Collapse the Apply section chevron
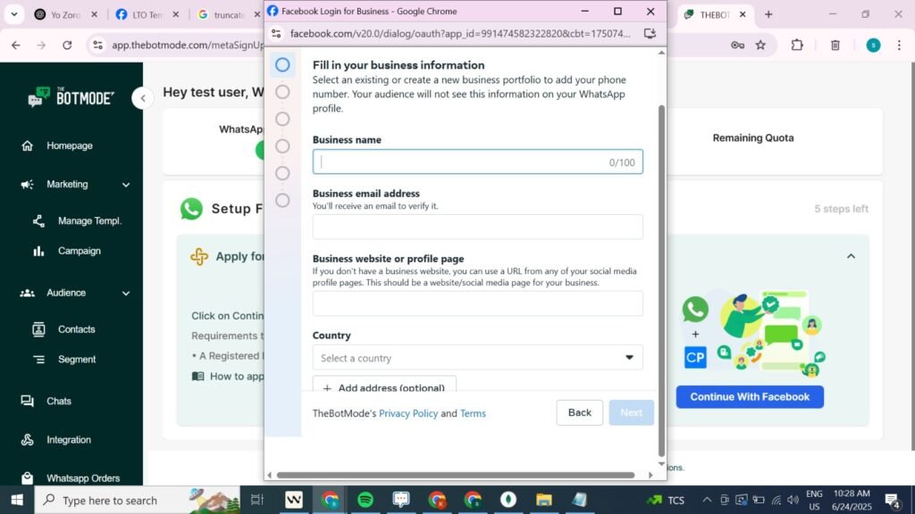 [851, 256]
